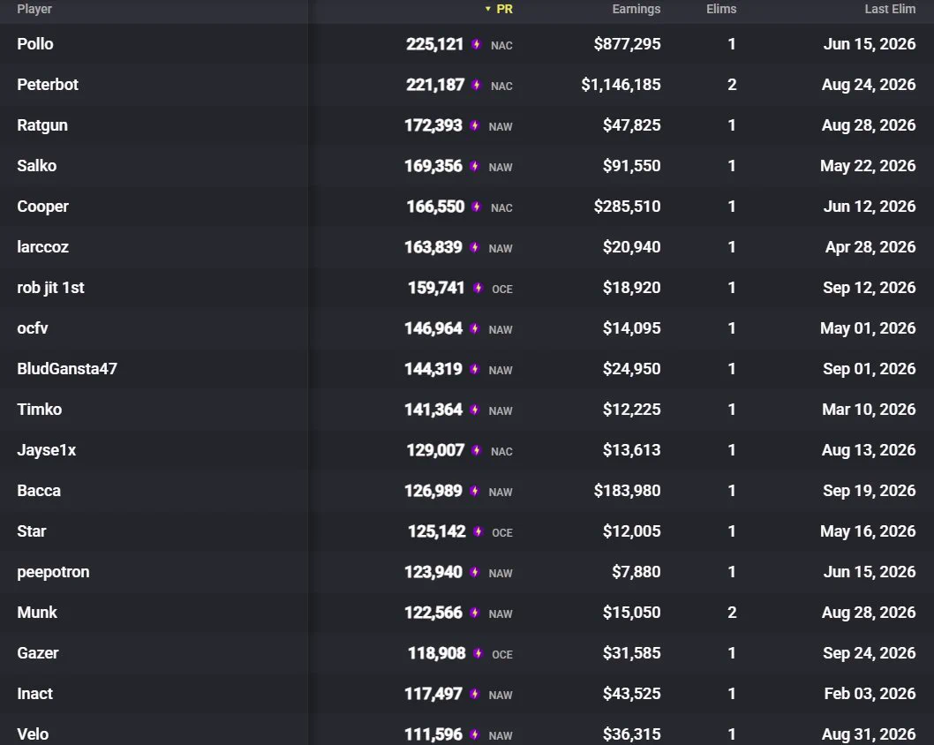Viewport: 934px width, 745px height.
Task: Click the Last Elim date Aug 24, 2026
Action: click(x=869, y=85)
